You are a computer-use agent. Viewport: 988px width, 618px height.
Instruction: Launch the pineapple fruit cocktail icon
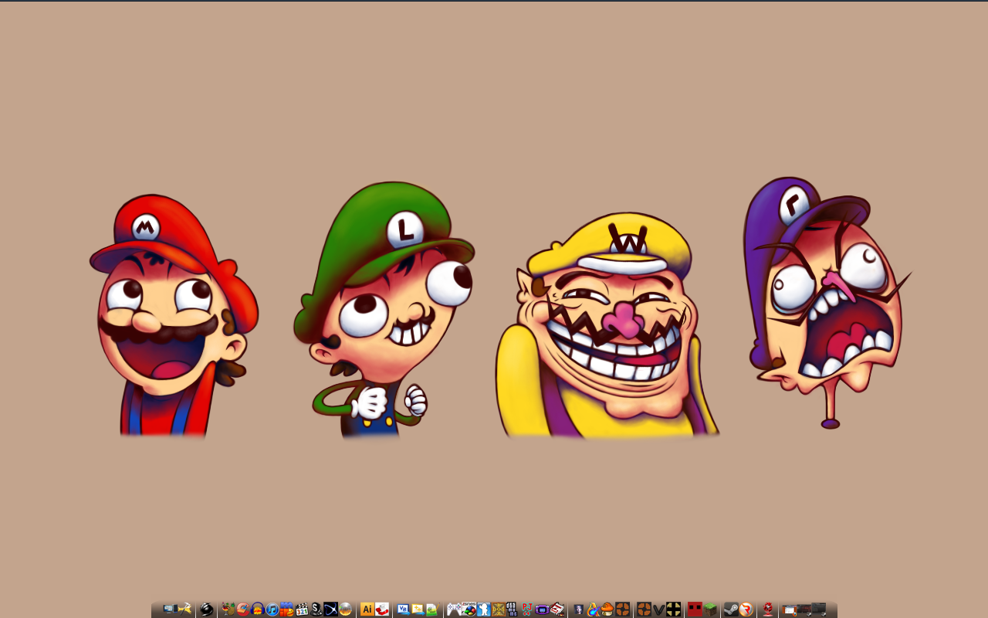228,609
